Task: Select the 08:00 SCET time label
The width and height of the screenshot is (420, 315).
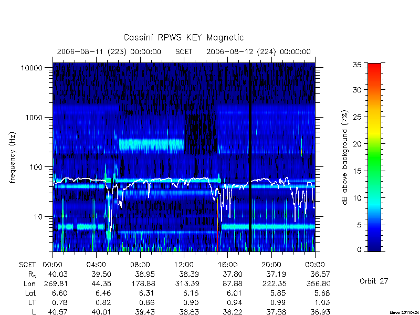Action: coord(140,265)
